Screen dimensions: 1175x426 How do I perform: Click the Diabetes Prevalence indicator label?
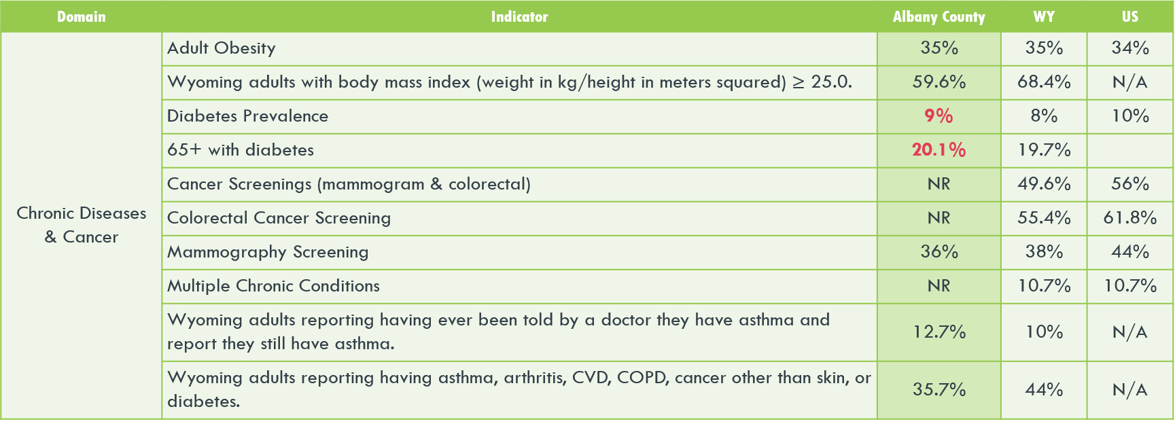247,116
